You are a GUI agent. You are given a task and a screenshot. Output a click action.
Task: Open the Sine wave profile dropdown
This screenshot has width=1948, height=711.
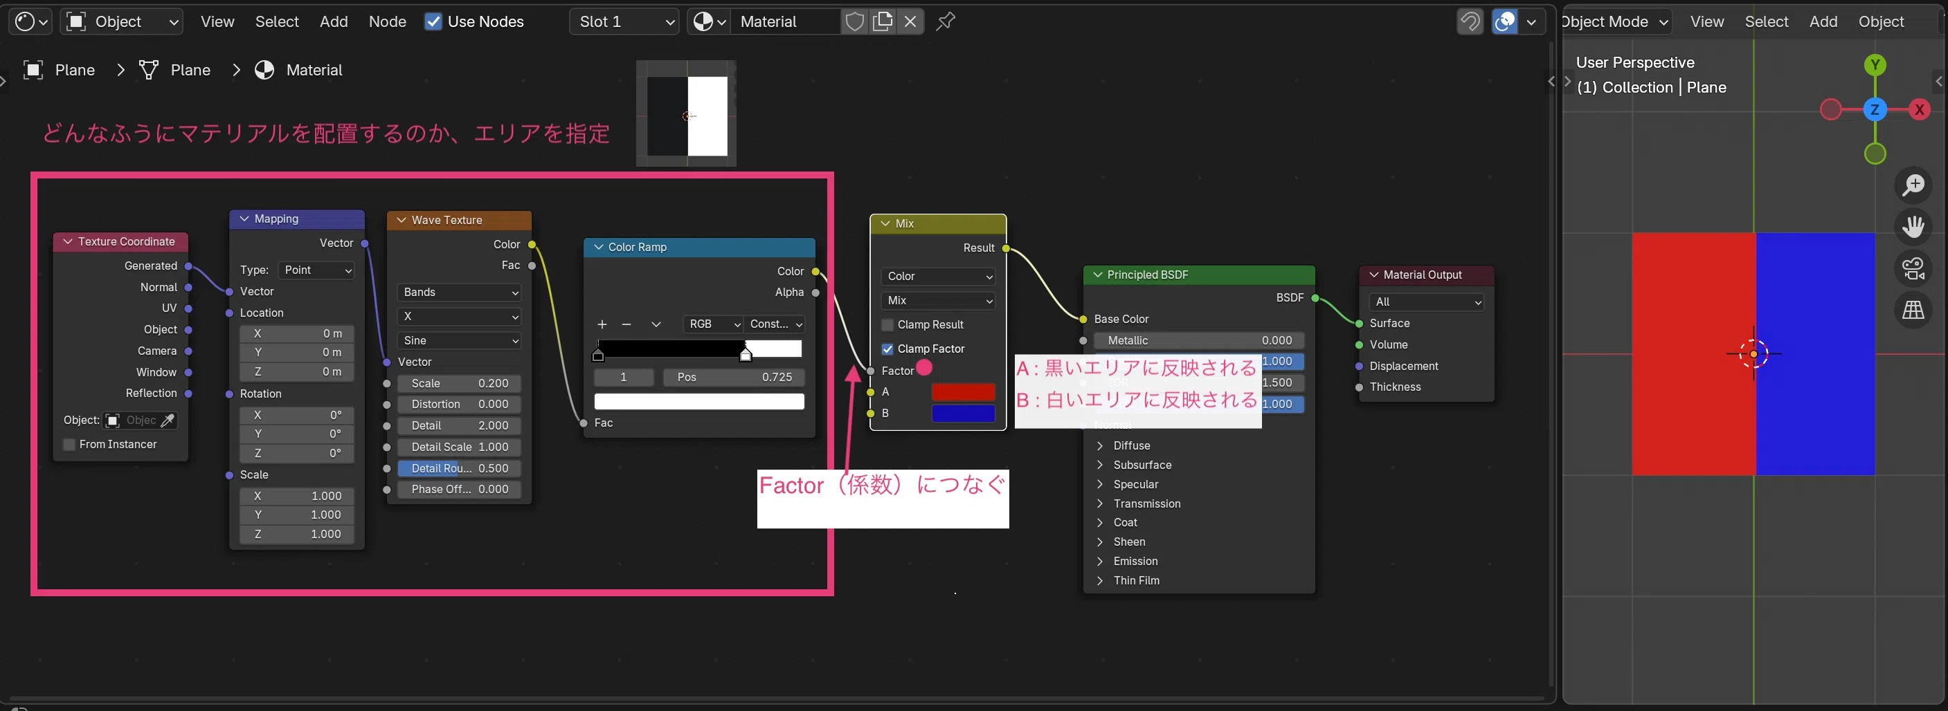click(459, 341)
